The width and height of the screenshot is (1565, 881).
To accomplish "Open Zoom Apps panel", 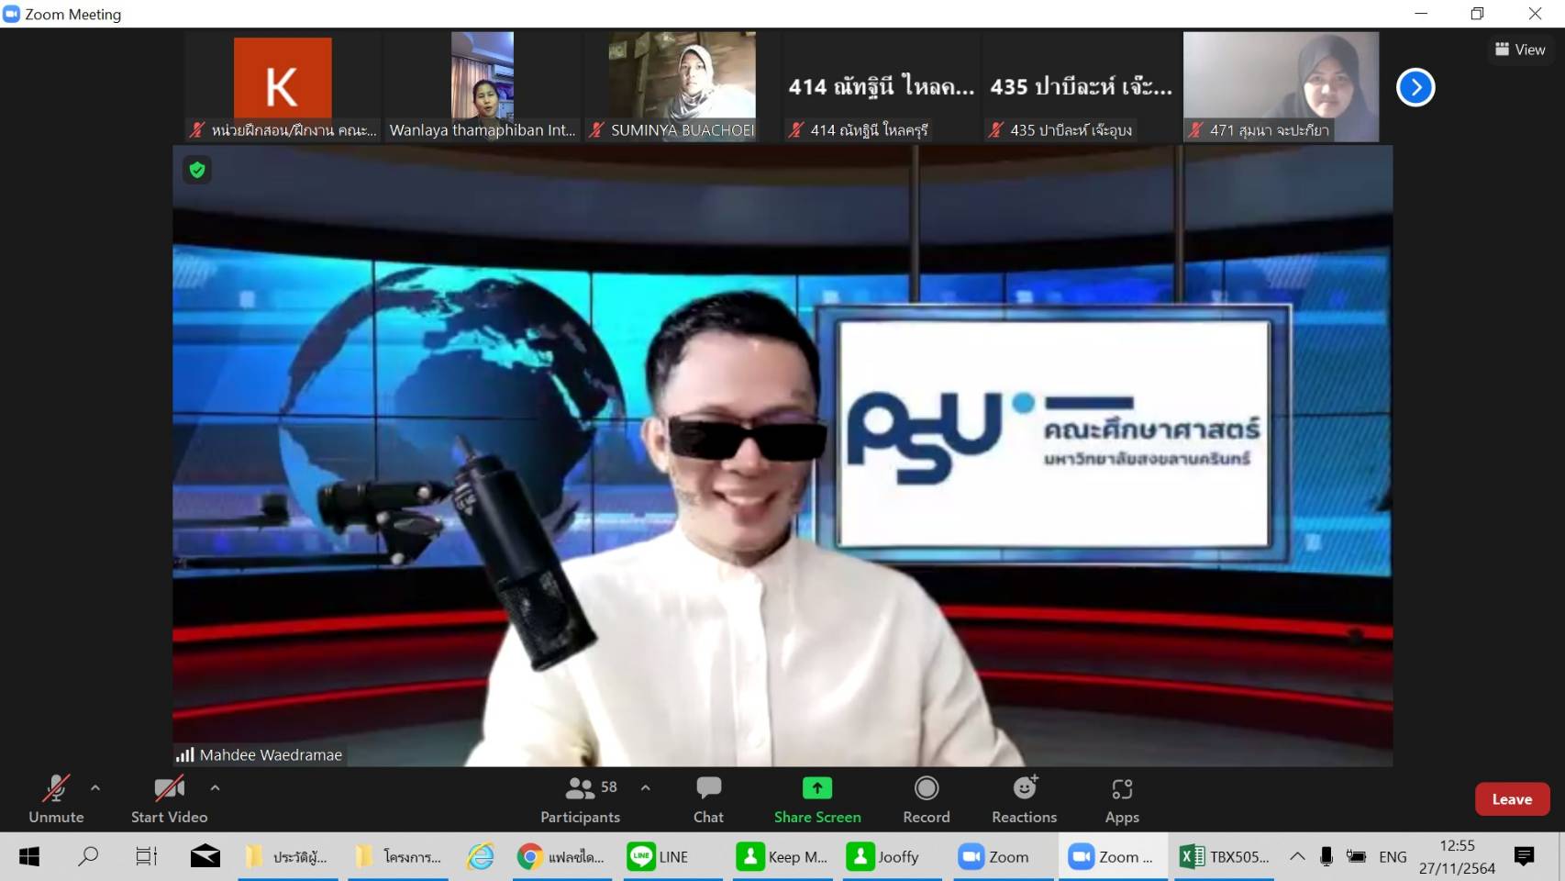I will click(x=1122, y=799).
